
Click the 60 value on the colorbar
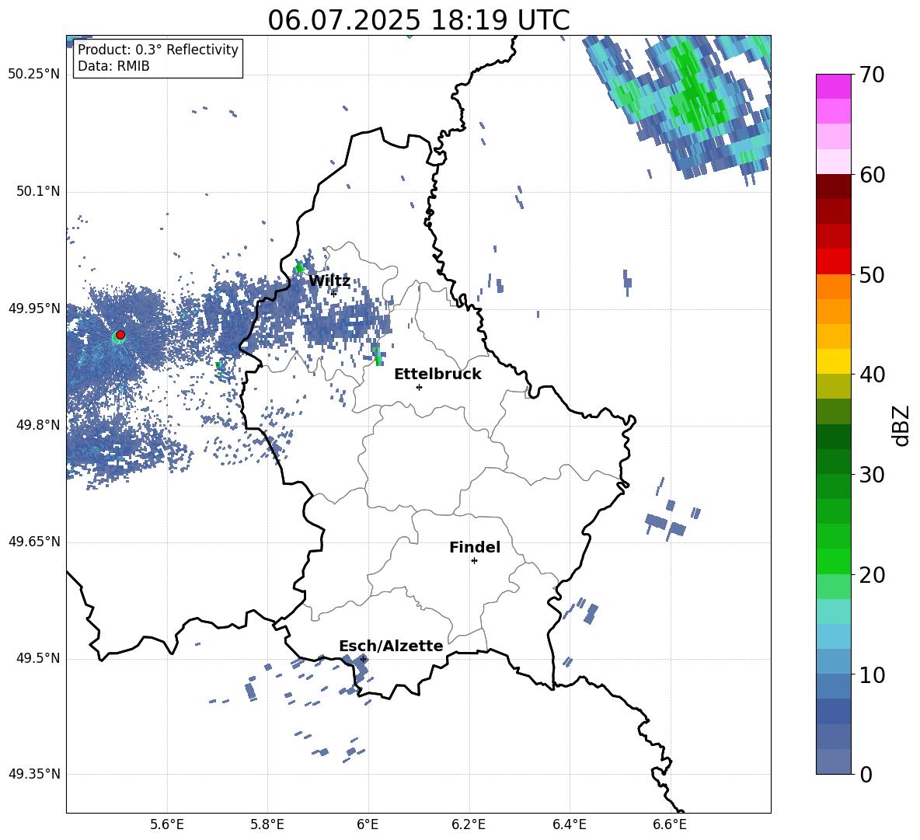872,175
